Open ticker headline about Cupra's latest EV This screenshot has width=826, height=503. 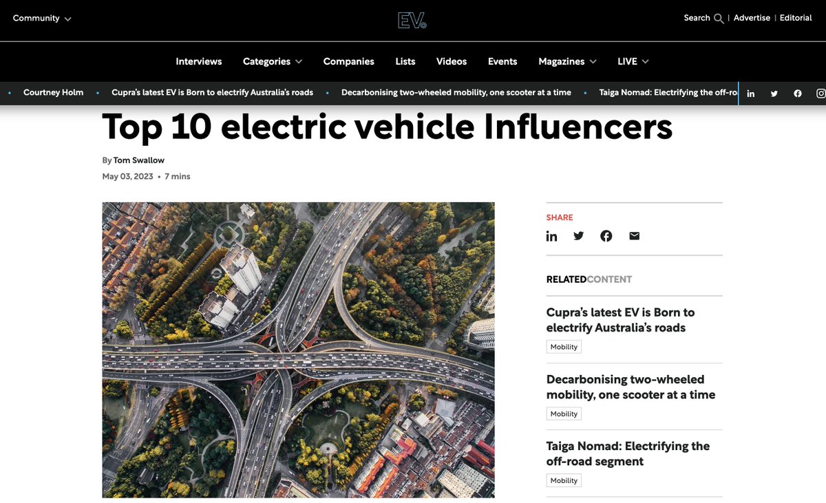click(x=212, y=92)
